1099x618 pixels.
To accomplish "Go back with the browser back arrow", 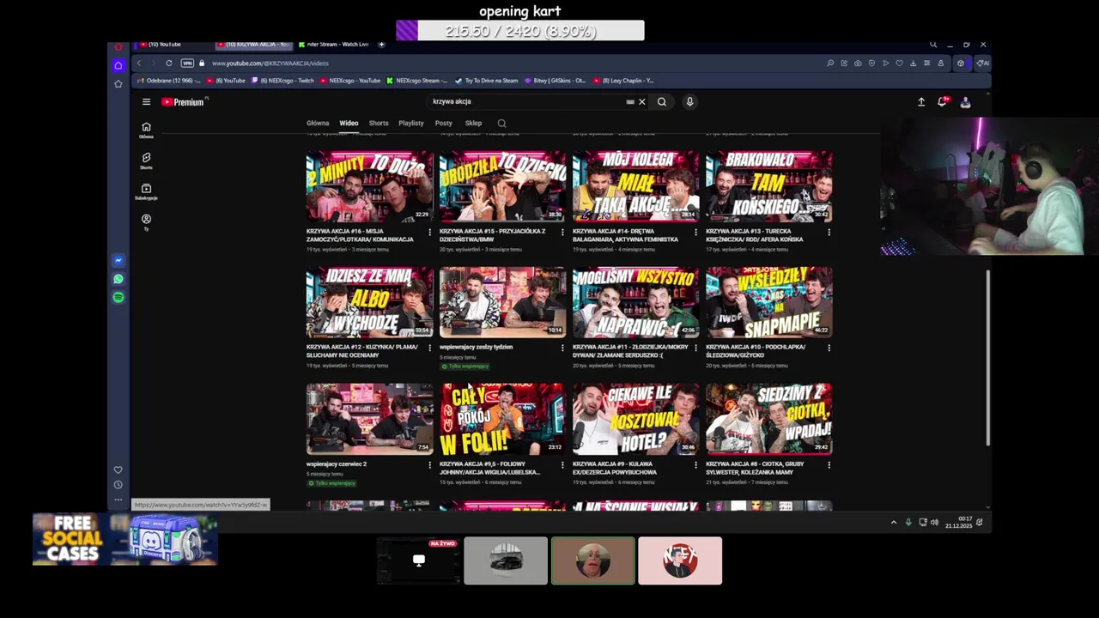I will tap(138, 63).
